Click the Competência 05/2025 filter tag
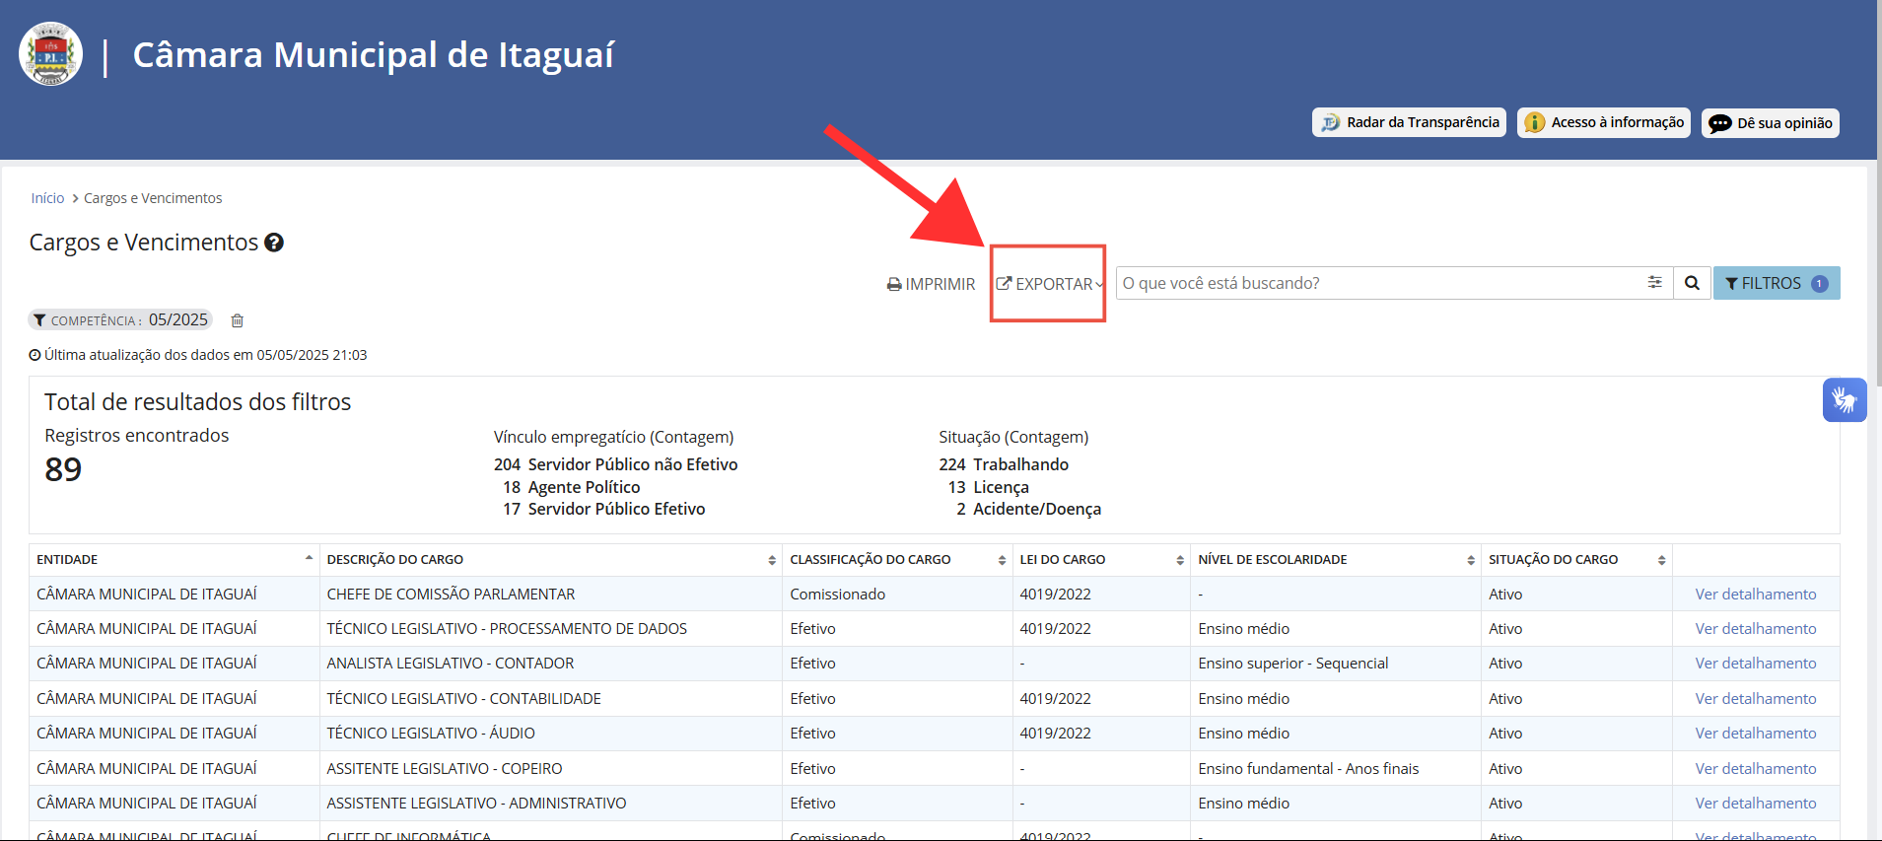 pyautogui.click(x=120, y=320)
